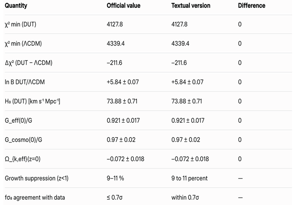Click the textual version −211.6 cell
Screen dimensions: 295x205
[x=179, y=63]
